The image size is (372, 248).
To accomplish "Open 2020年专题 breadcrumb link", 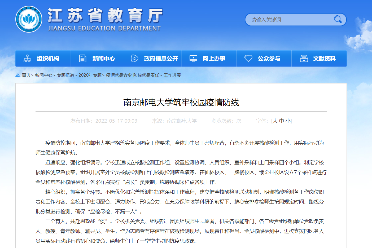I will click(x=90, y=75).
